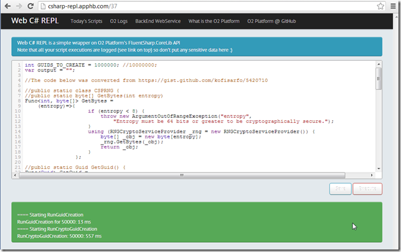
Task: Open Today's Scripts in the navbar
Action: coord(87,21)
